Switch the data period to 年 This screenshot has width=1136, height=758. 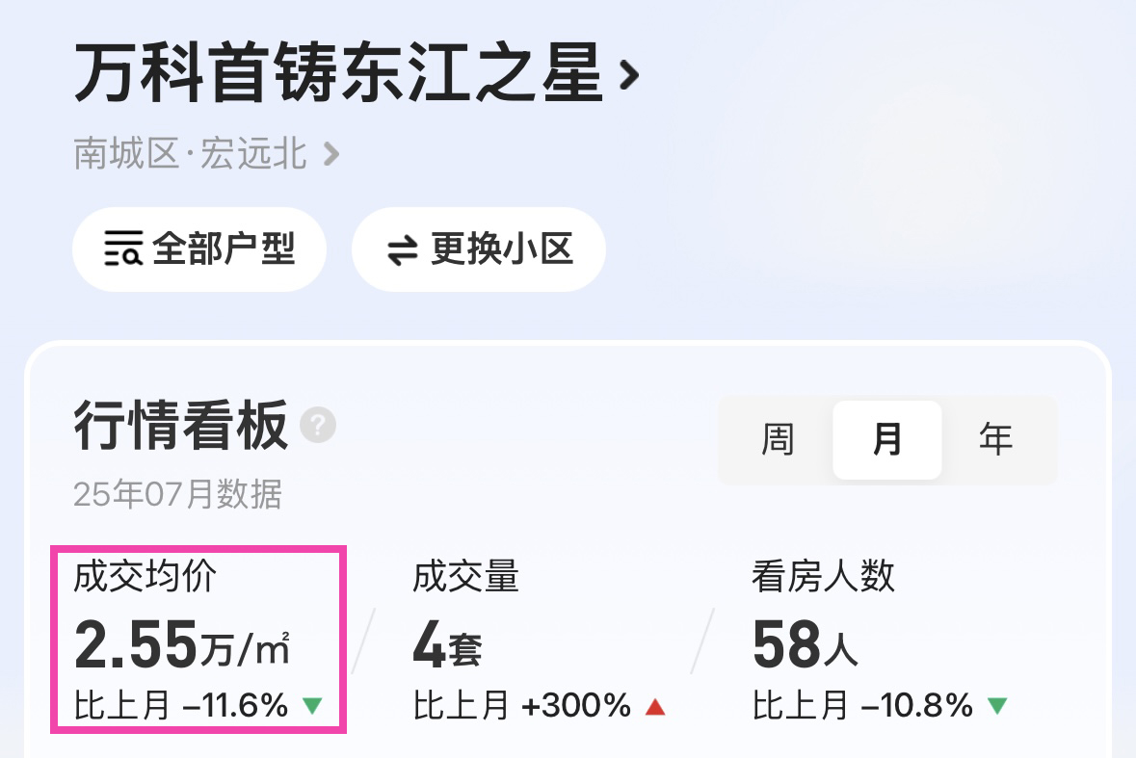(995, 439)
